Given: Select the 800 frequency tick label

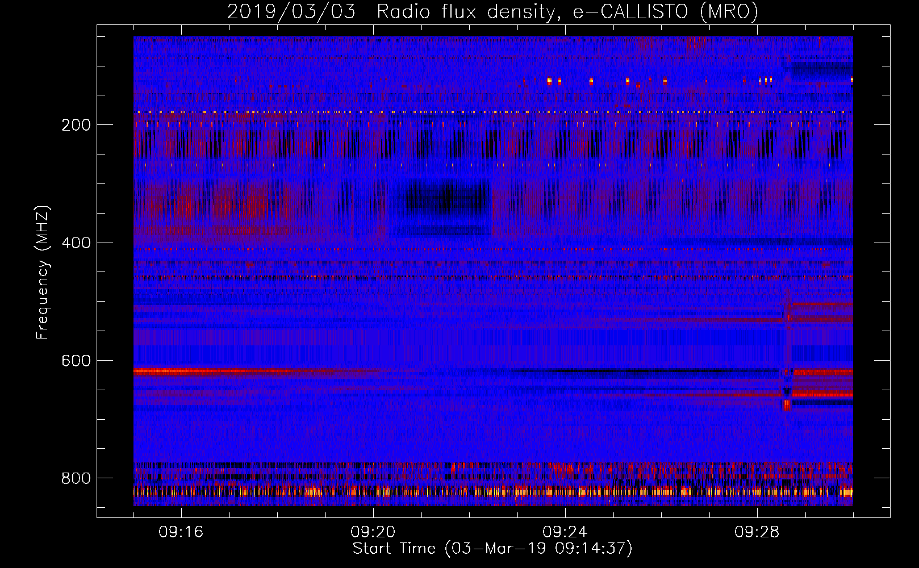Looking at the screenshot, I should pyautogui.click(x=76, y=478).
